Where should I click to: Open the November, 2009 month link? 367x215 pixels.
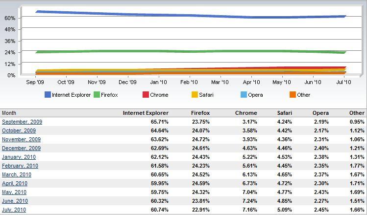(21, 139)
